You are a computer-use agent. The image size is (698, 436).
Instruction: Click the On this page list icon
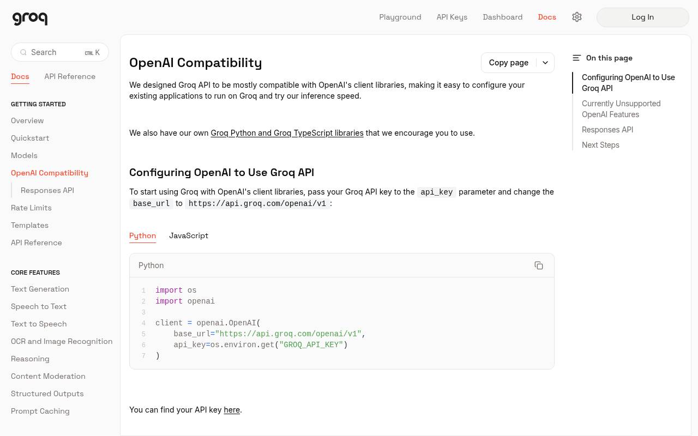click(577, 58)
